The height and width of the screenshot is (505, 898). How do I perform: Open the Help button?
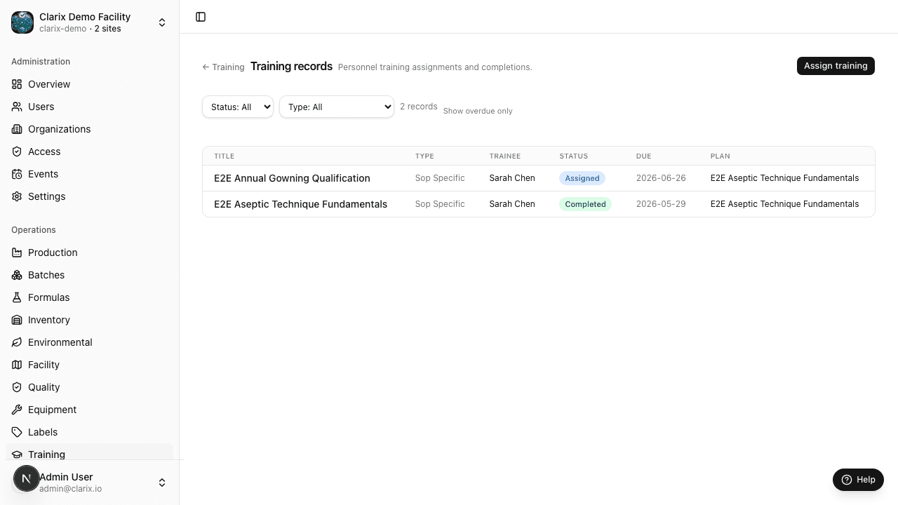[x=858, y=480]
